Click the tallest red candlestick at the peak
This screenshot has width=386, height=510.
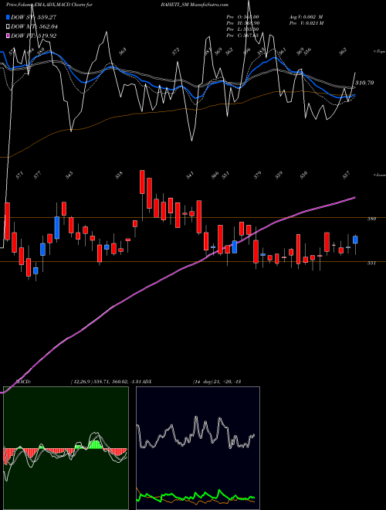pyautogui.click(x=142, y=182)
